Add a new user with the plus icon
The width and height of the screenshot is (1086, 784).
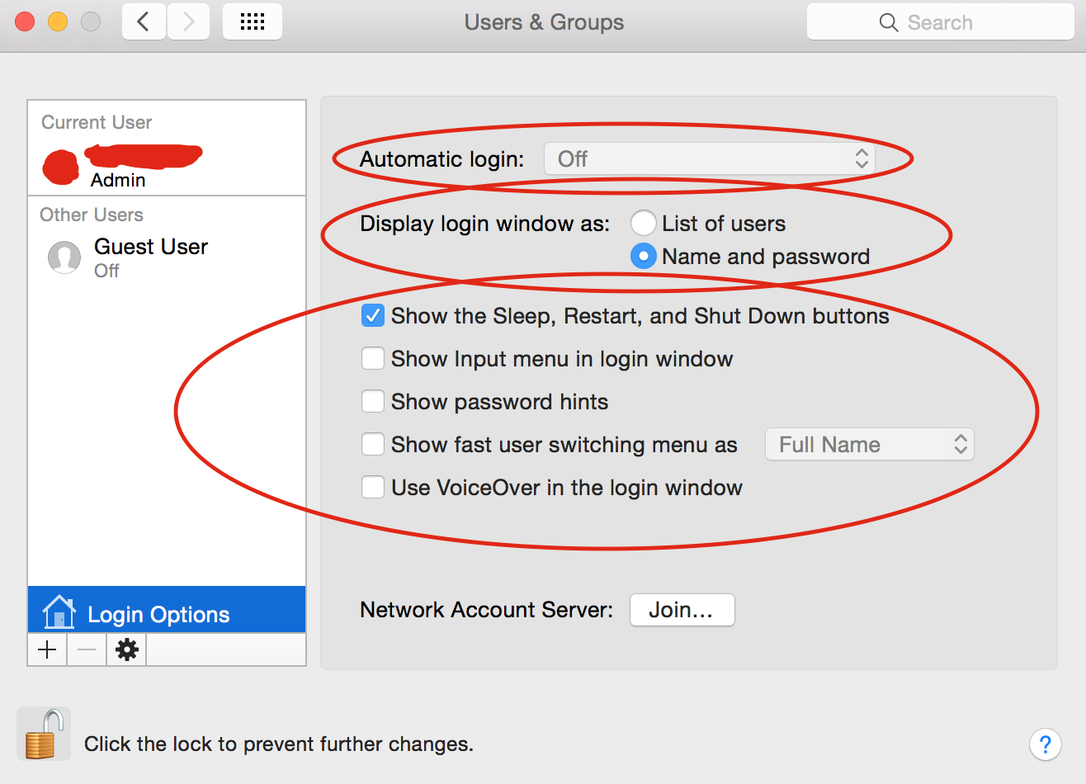(46, 649)
